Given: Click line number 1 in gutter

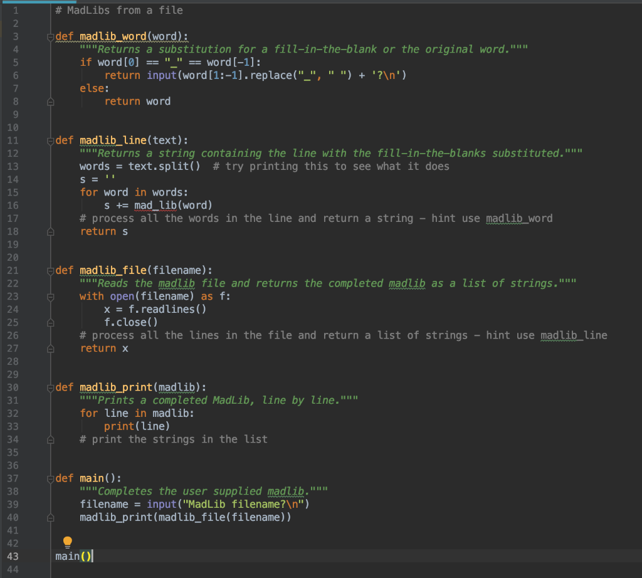Looking at the screenshot, I should point(16,11).
